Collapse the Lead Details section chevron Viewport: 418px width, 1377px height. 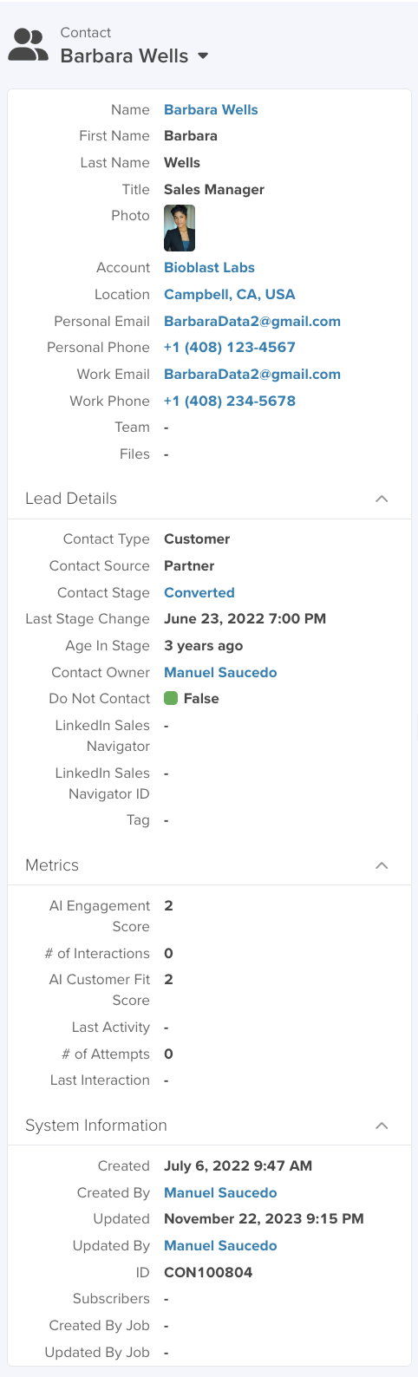coord(382,499)
